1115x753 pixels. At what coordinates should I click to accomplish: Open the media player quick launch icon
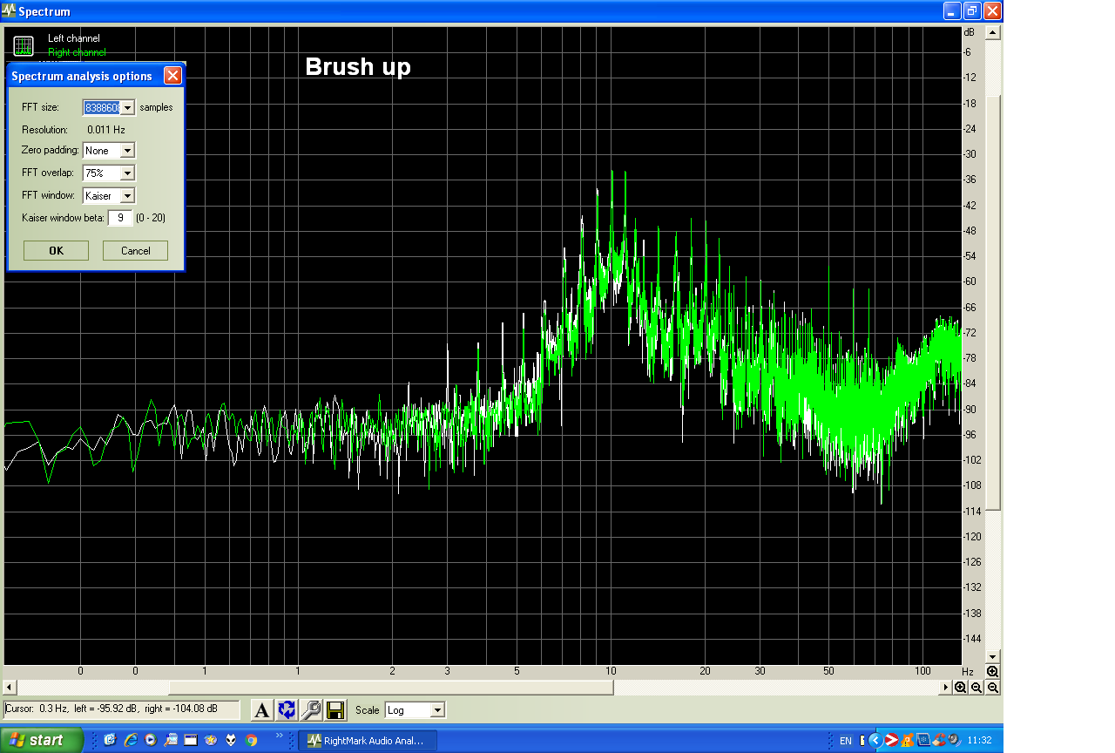(150, 740)
